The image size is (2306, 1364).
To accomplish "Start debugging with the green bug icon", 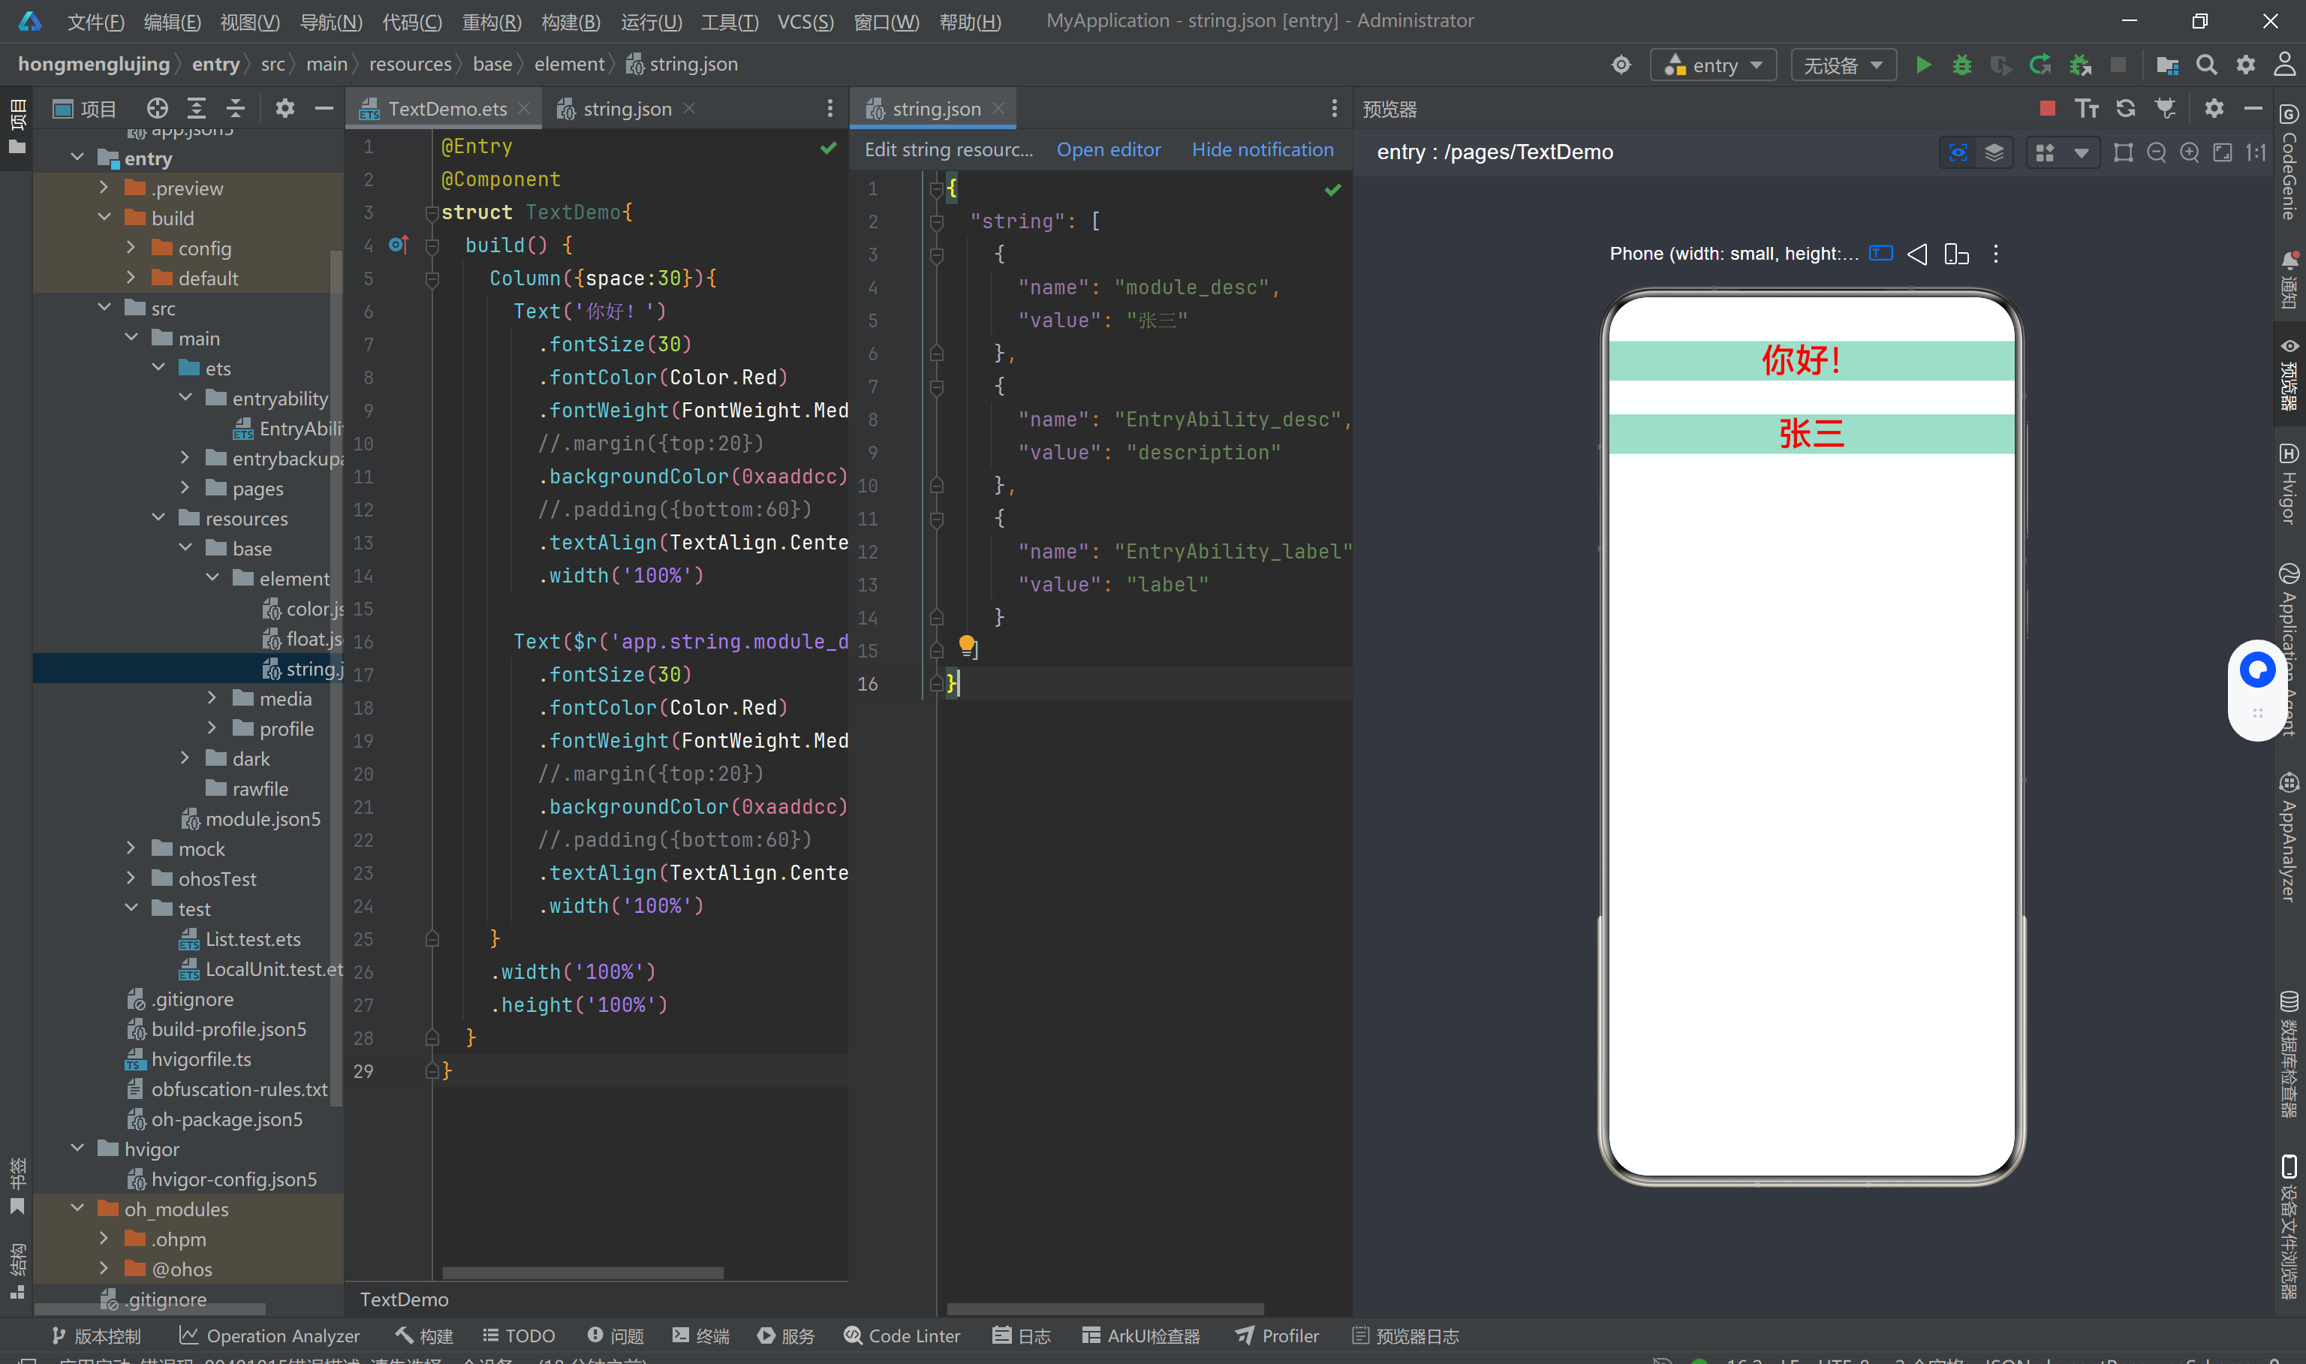I will [x=1961, y=65].
